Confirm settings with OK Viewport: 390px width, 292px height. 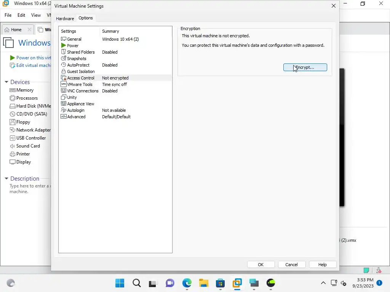click(261, 265)
